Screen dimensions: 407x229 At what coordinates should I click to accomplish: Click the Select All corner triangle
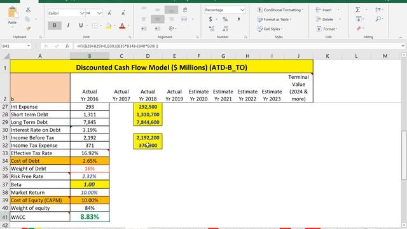pyautogui.click(x=6, y=56)
